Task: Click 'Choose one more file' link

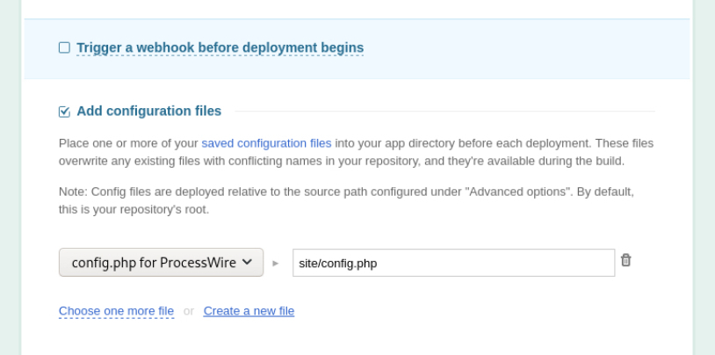Action: coord(116,311)
